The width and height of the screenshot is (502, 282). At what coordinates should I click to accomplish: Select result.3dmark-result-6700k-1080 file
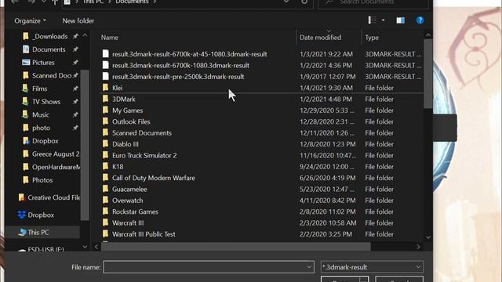(x=180, y=65)
